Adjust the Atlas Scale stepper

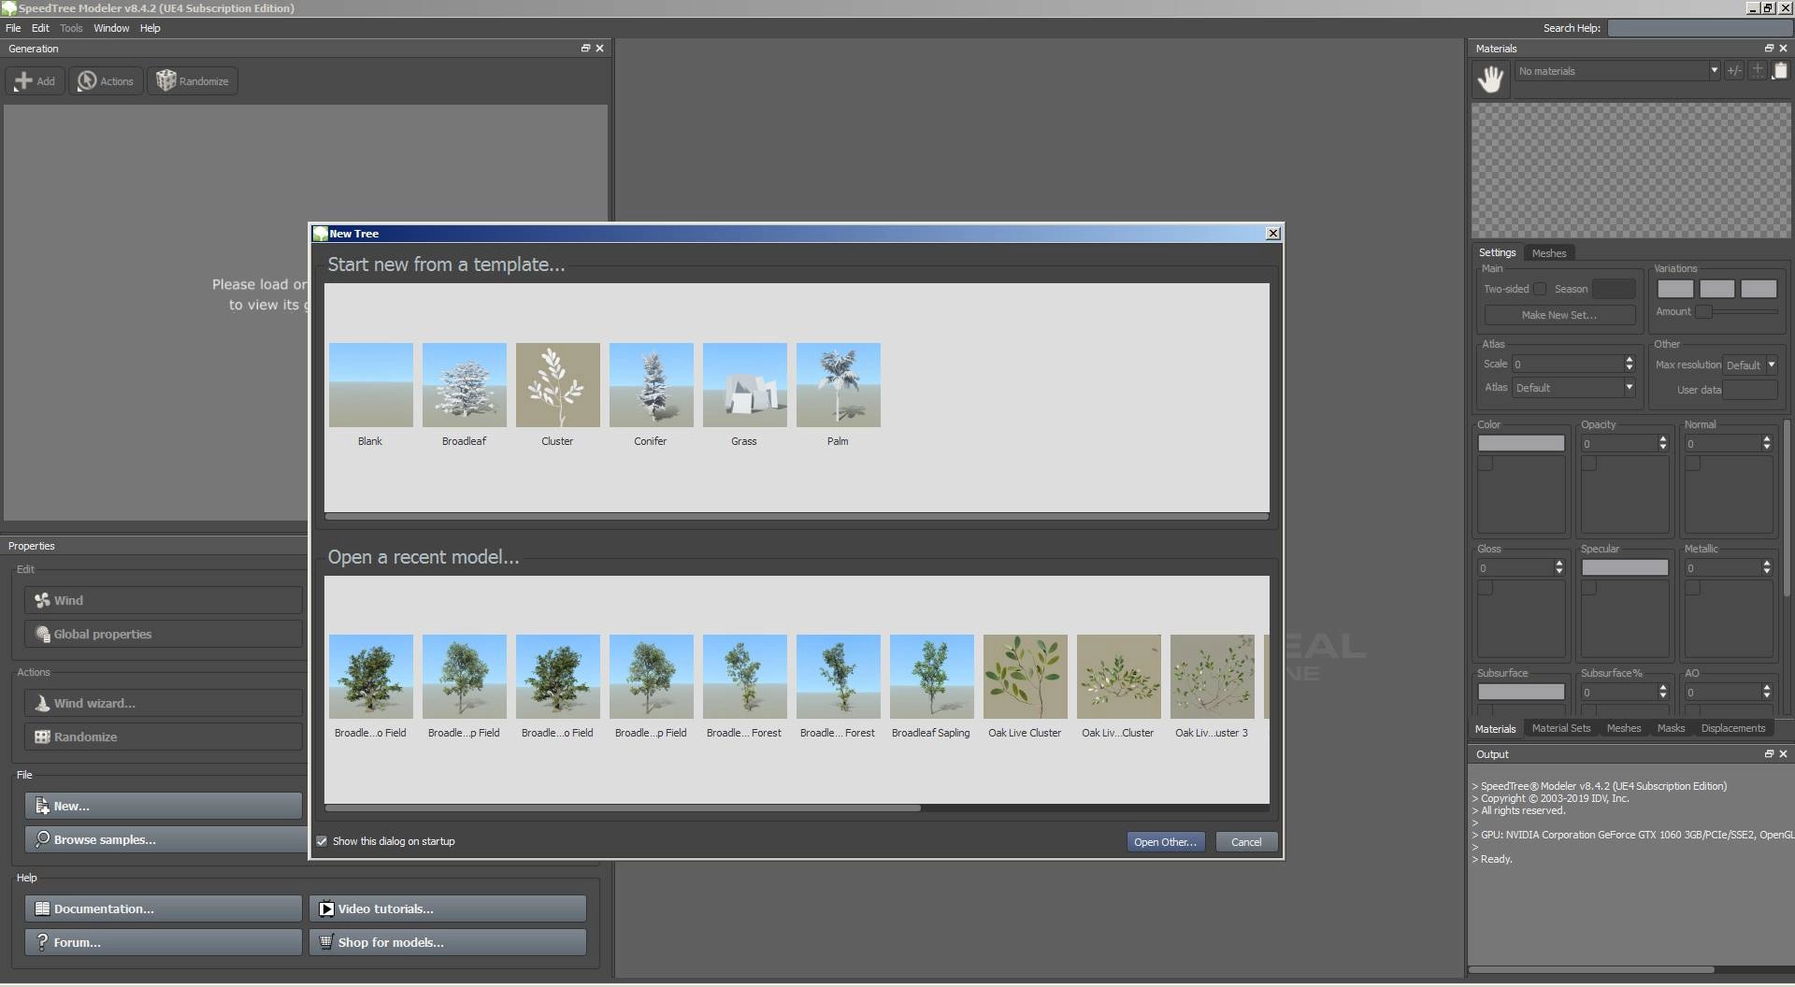(1629, 364)
